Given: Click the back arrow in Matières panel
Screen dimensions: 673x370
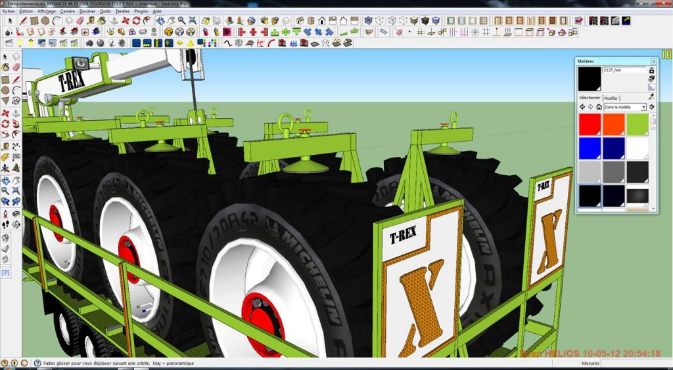Looking at the screenshot, I should click(x=582, y=107).
